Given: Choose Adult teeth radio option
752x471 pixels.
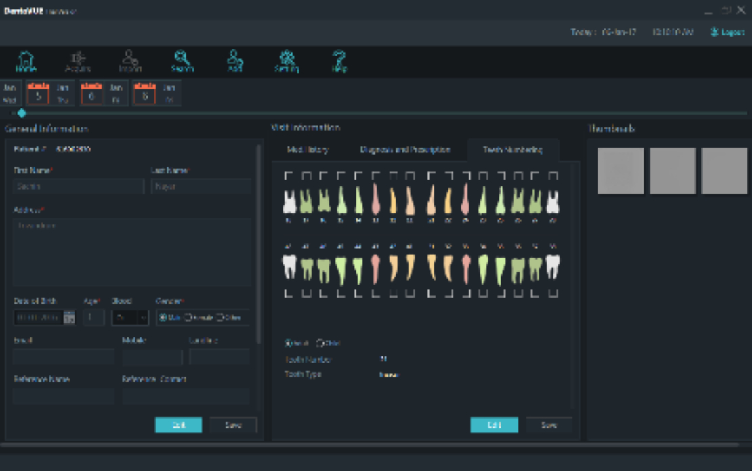Looking at the screenshot, I should tap(288, 343).
